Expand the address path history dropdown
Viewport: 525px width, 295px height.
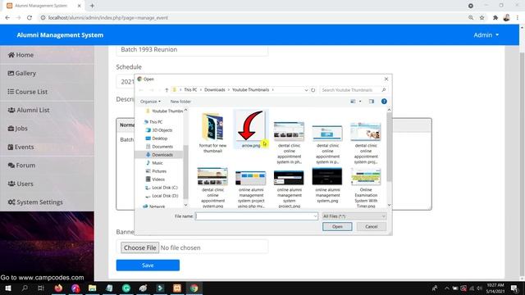point(306,90)
